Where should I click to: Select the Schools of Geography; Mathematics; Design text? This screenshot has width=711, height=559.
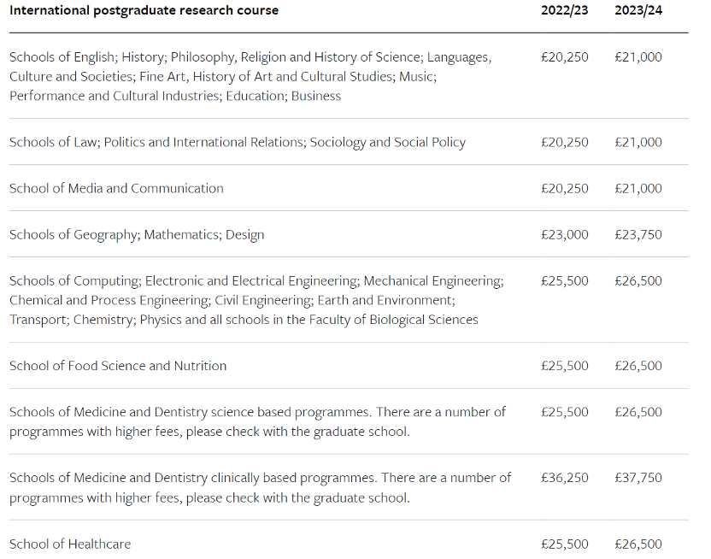[137, 234]
